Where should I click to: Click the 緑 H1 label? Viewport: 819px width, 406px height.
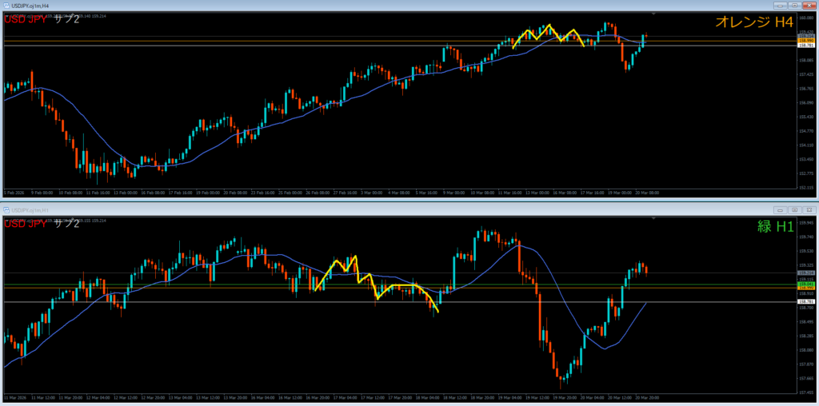pos(776,226)
